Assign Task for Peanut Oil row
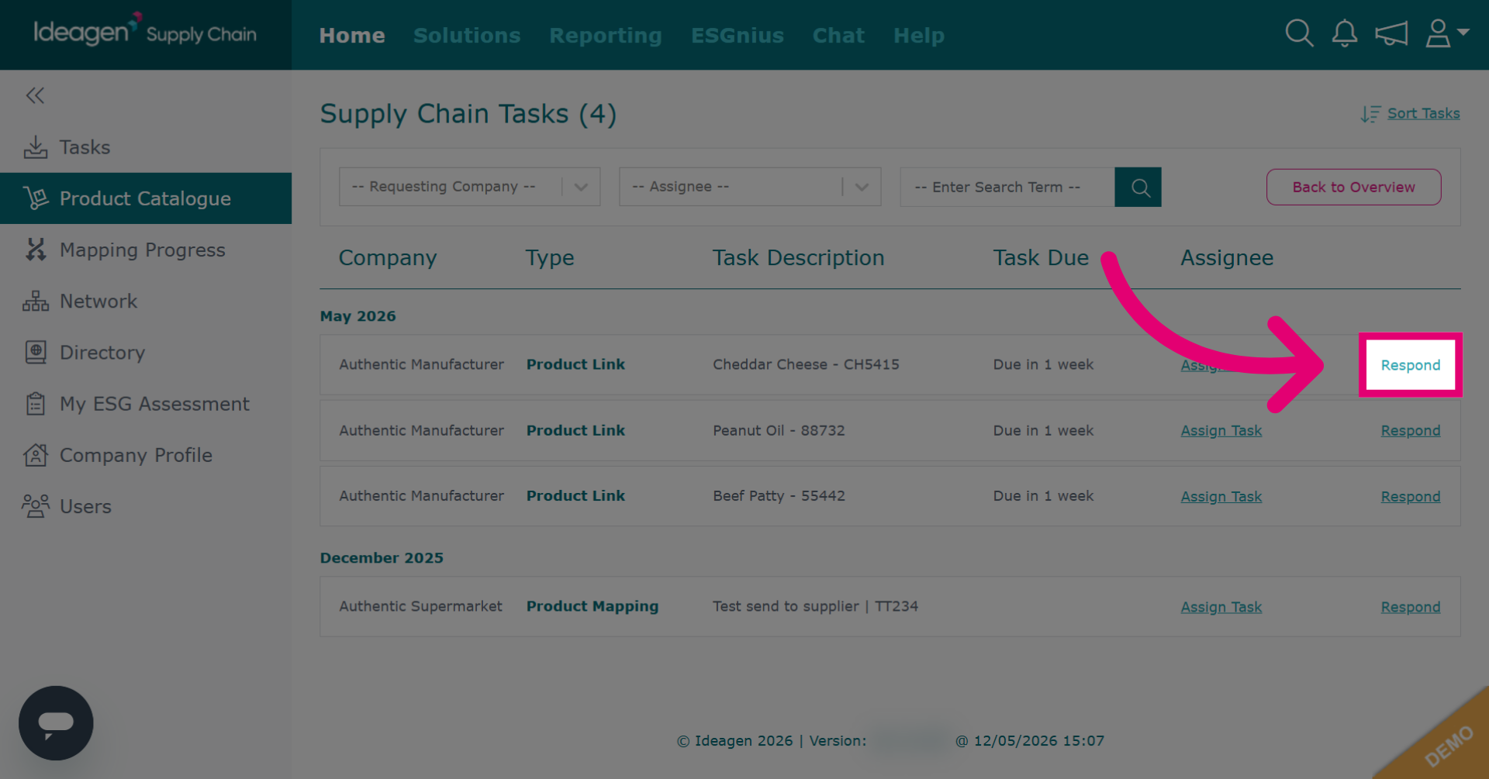This screenshot has width=1489, height=779. pyautogui.click(x=1221, y=431)
